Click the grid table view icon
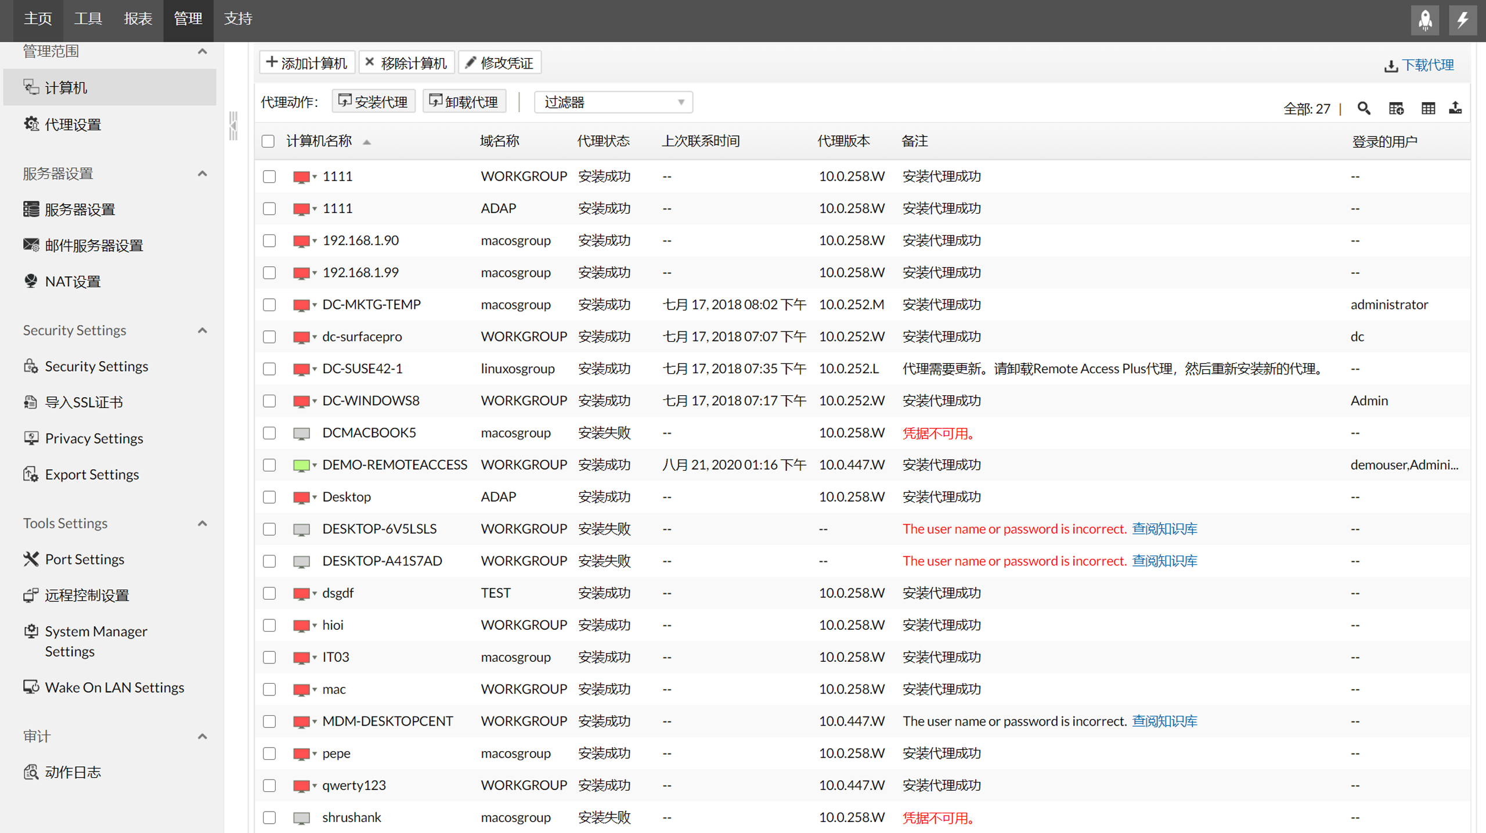Image resolution: width=1486 pixels, height=833 pixels. [x=1428, y=109]
